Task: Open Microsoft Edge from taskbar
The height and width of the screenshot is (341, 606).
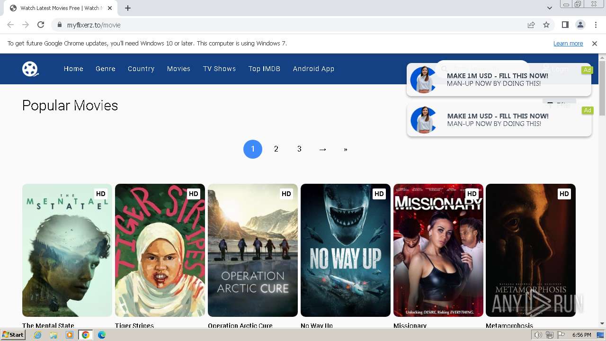Action: coord(102,335)
